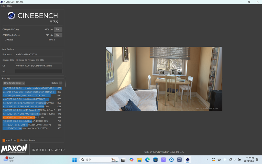Screen dimensions: 262x164
Task: Click the empty Info text field
Action: (x=39, y=71)
